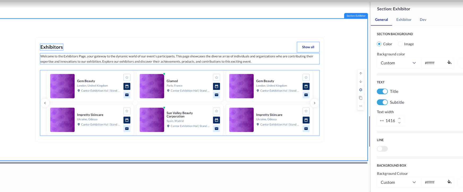Star the Sun Valley Beauty Corporation card

tap(217, 111)
